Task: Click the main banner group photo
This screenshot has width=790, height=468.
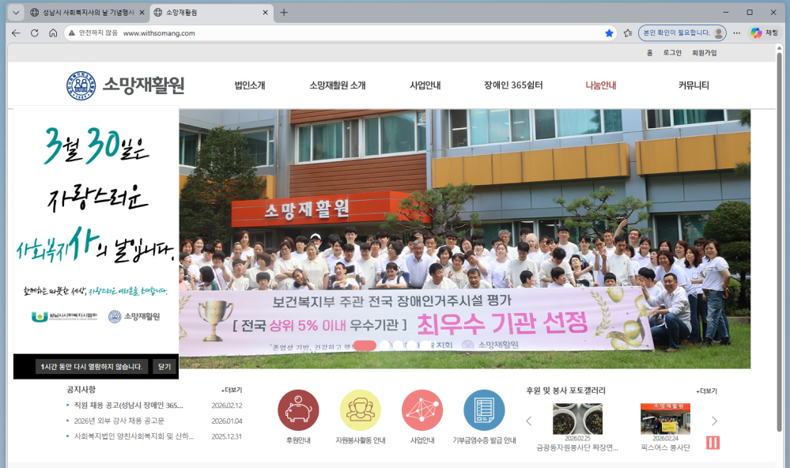Action: point(464,239)
